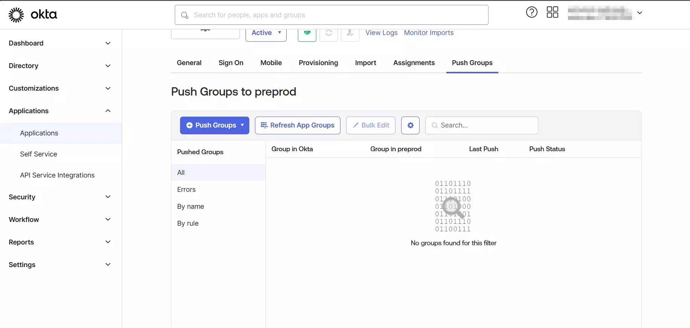Click the green handshake icon button

pyautogui.click(x=307, y=34)
